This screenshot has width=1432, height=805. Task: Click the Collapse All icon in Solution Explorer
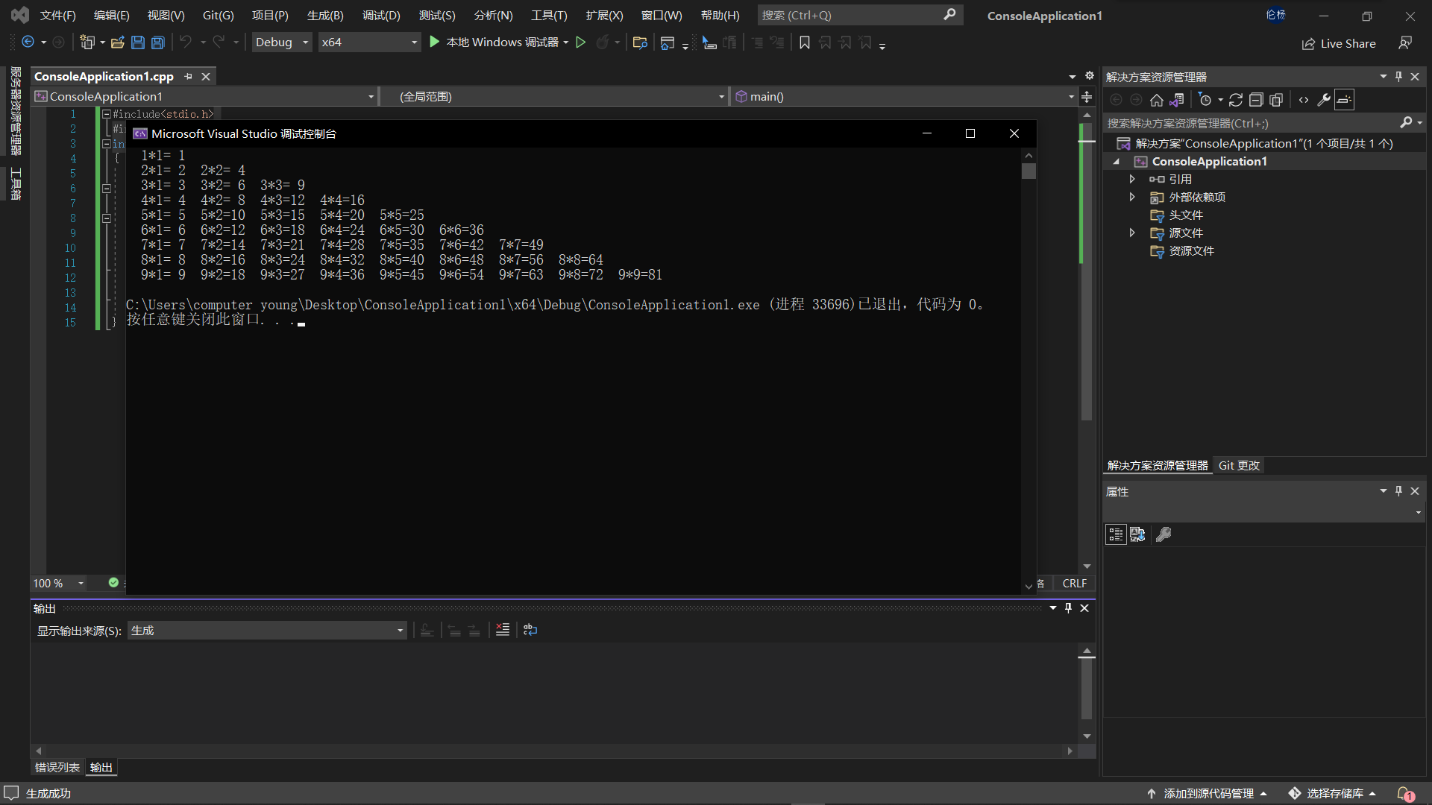(x=1256, y=100)
